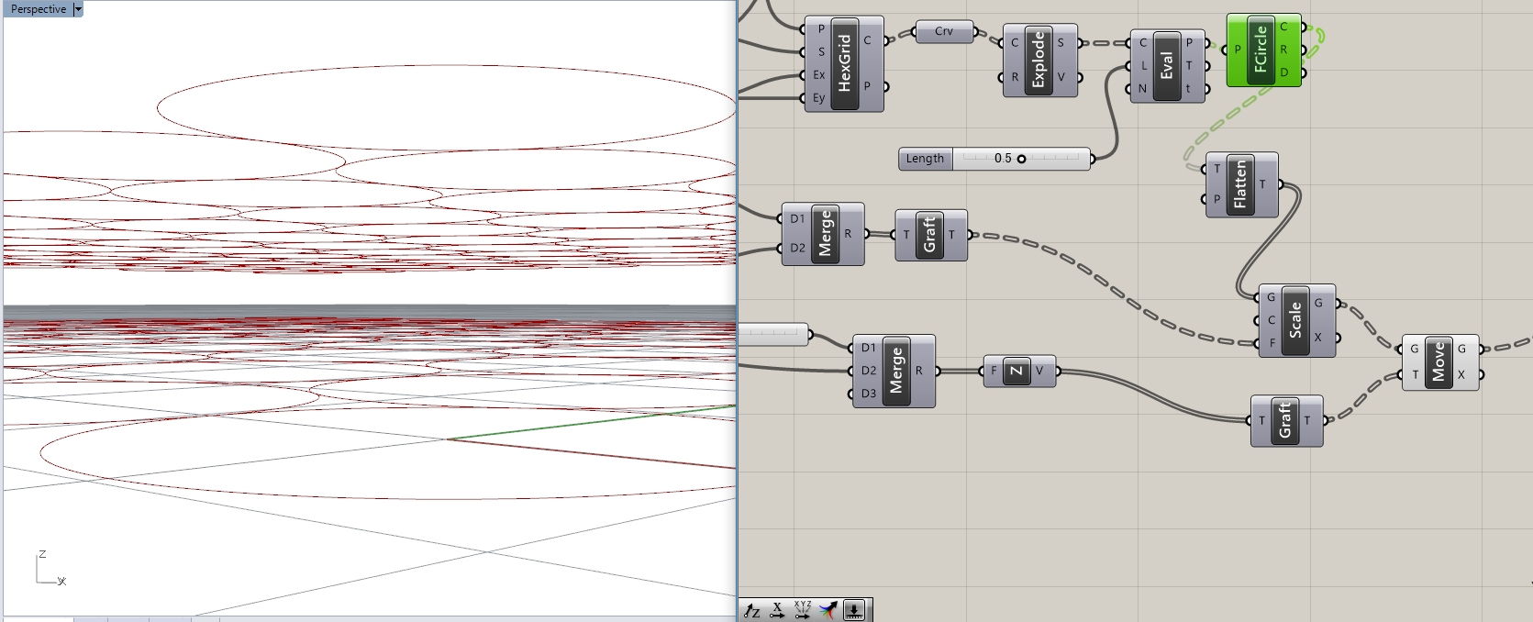This screenshot has height=622, width=1533.
Task: Click the Explode component node
Action: coord(1039,60)
